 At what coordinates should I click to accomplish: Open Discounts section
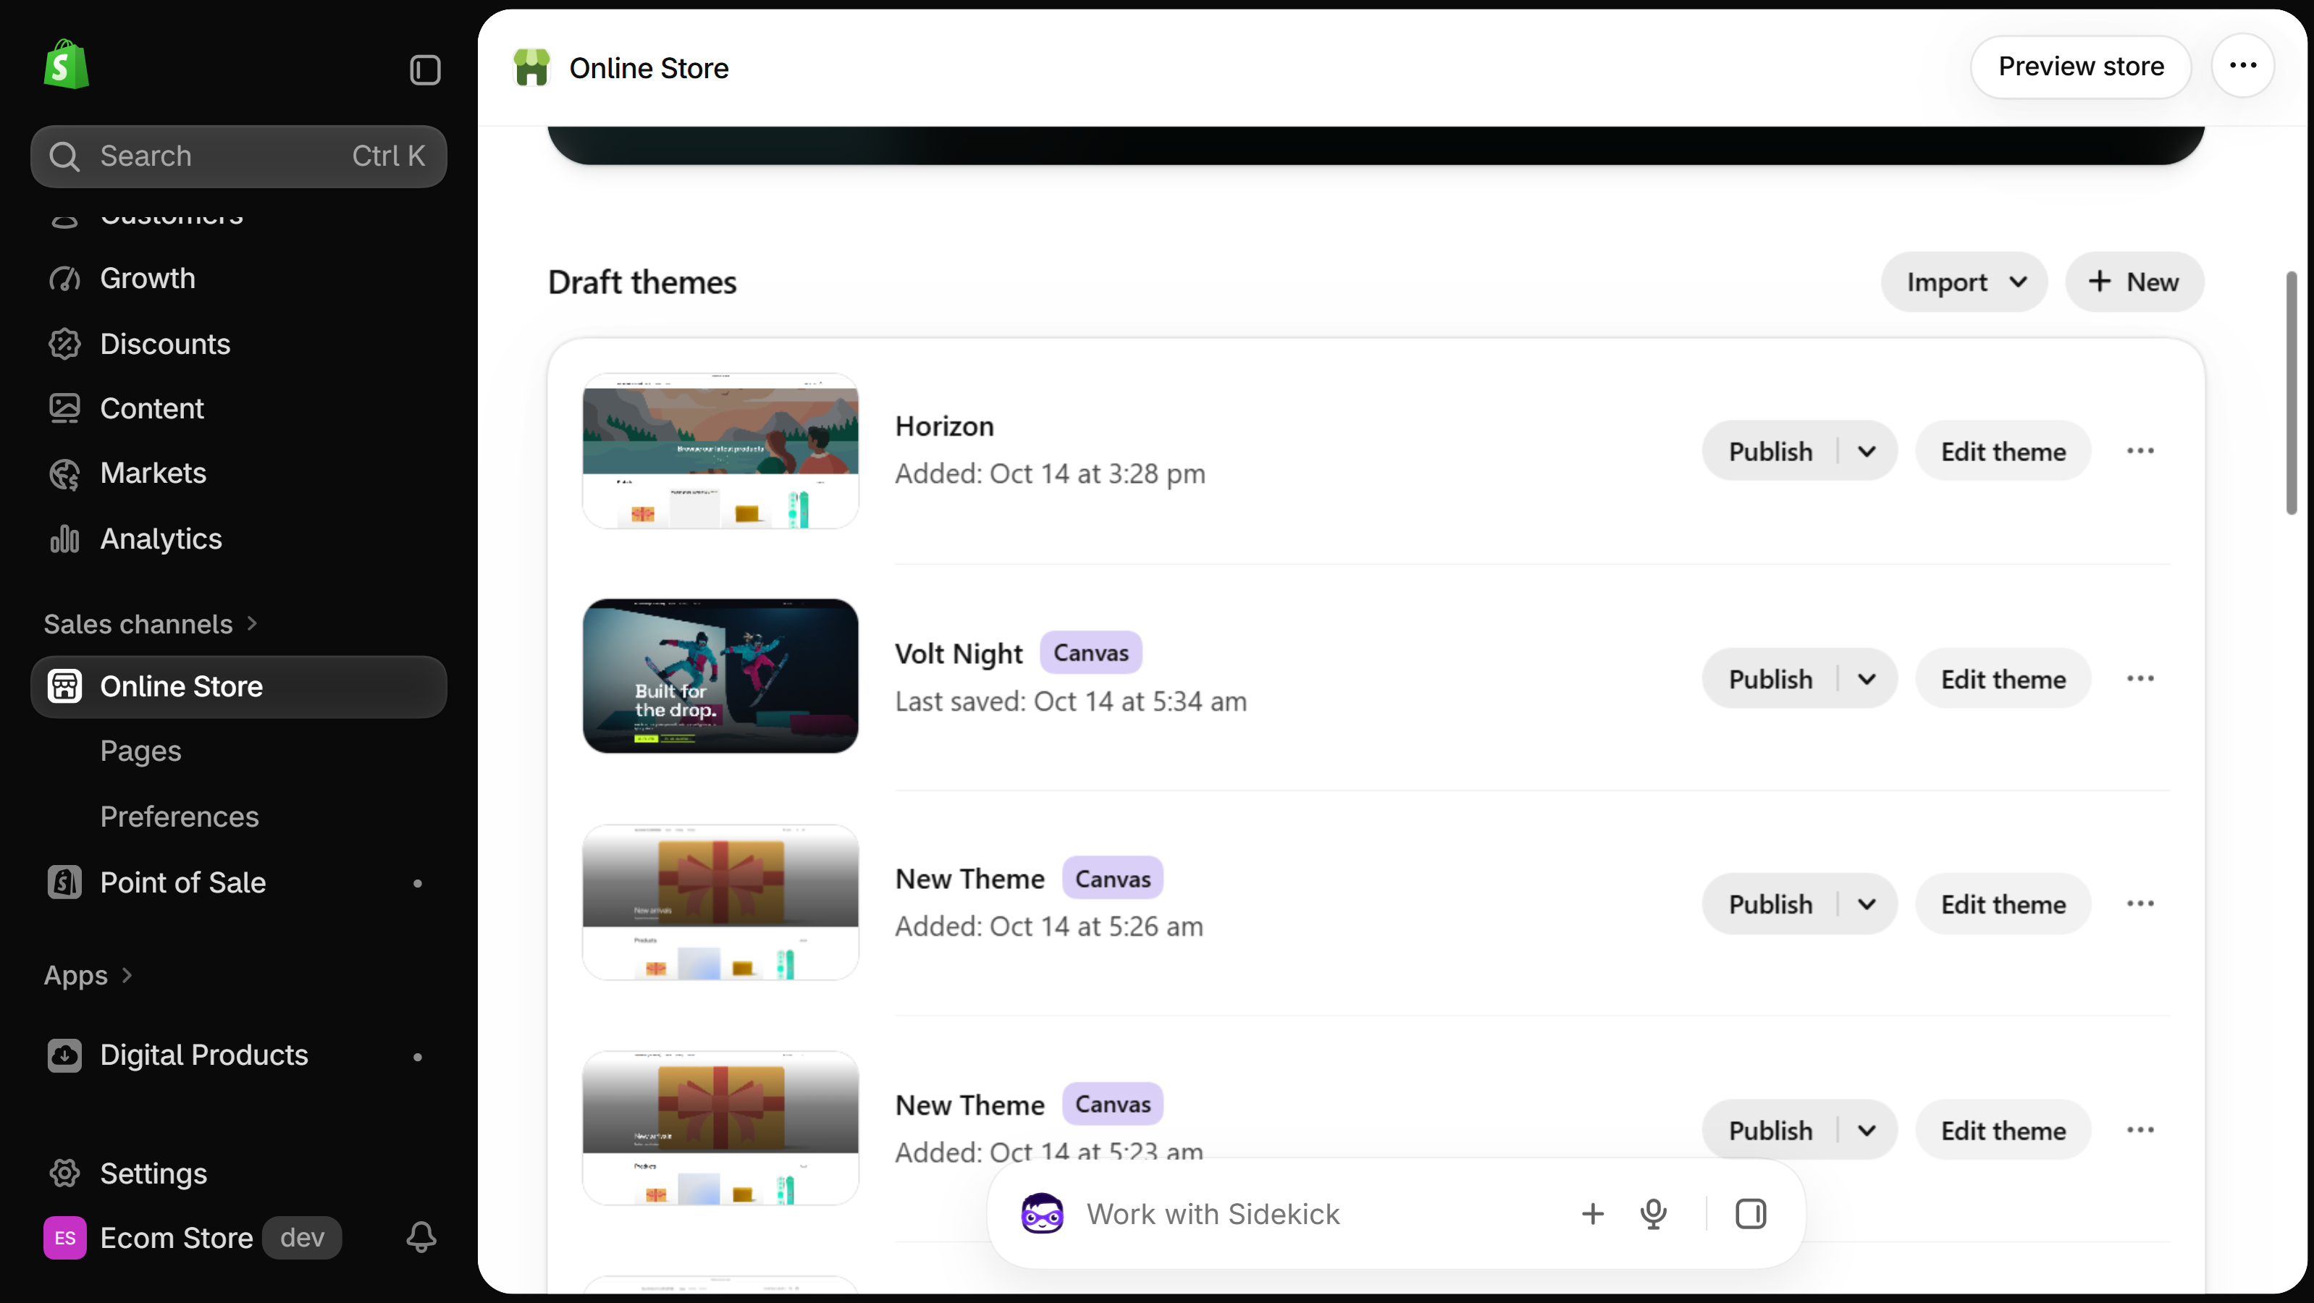click(238, 343)
